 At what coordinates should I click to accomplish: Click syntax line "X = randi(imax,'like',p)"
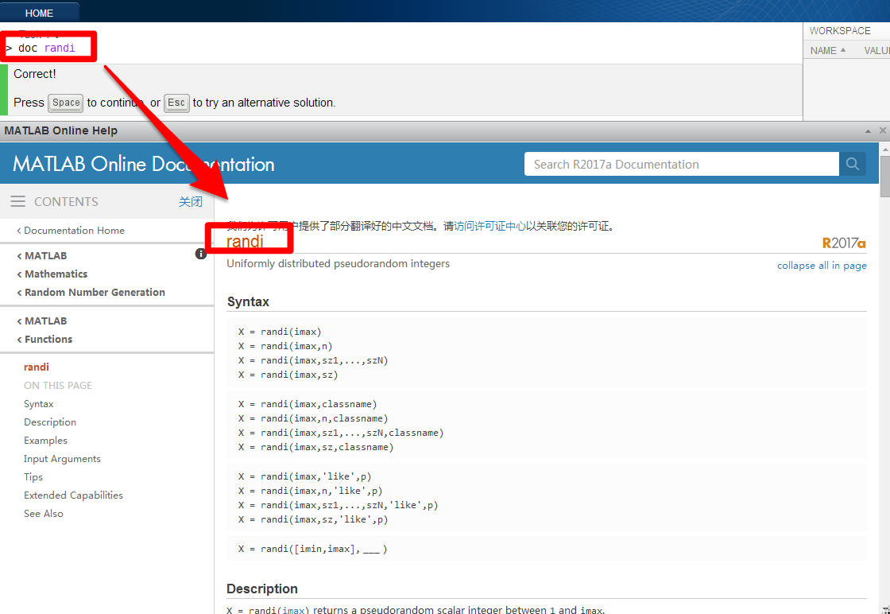[x=305, y=476]
